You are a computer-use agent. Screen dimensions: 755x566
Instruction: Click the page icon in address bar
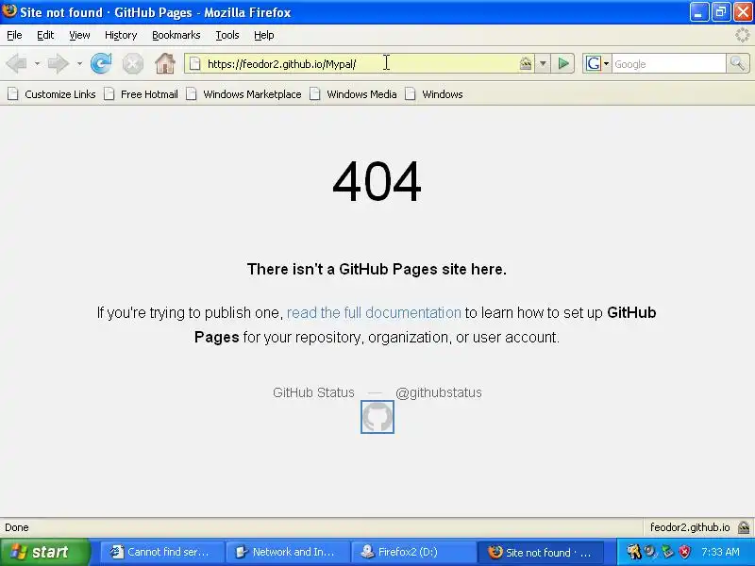(194, 63)
